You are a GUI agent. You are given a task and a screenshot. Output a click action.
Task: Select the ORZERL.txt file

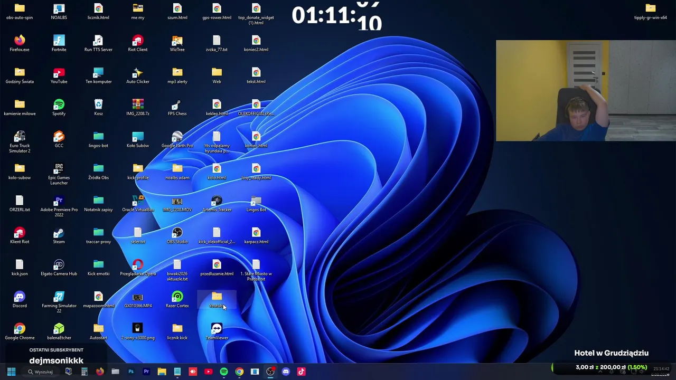[x=20, y=203]
